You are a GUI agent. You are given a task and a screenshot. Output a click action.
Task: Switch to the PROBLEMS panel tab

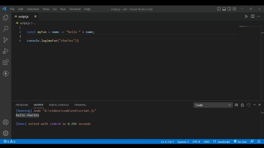pyautogui.click(x=22, y=105)
